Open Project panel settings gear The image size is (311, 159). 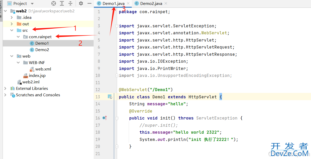(81, 3)
